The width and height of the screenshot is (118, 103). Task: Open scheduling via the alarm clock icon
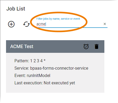(86, 47)
